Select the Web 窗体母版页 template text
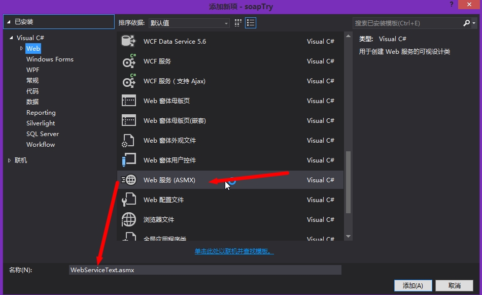The image size is (482, 295). (x=166, y=101)
